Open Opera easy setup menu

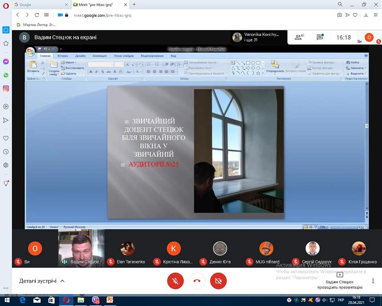coord(376,15)
